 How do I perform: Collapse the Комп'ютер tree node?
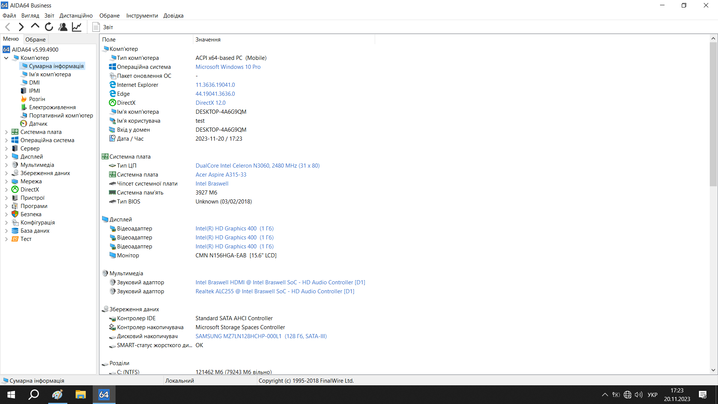[6, 58]
